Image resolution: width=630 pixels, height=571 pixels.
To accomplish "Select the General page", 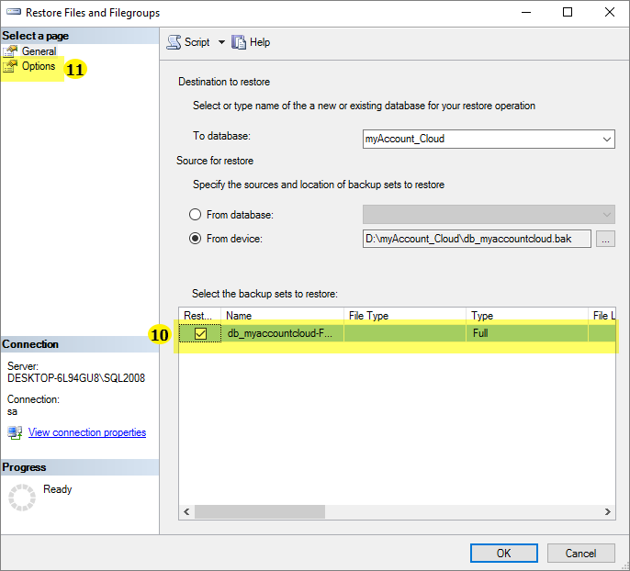I will click(39, 51).
